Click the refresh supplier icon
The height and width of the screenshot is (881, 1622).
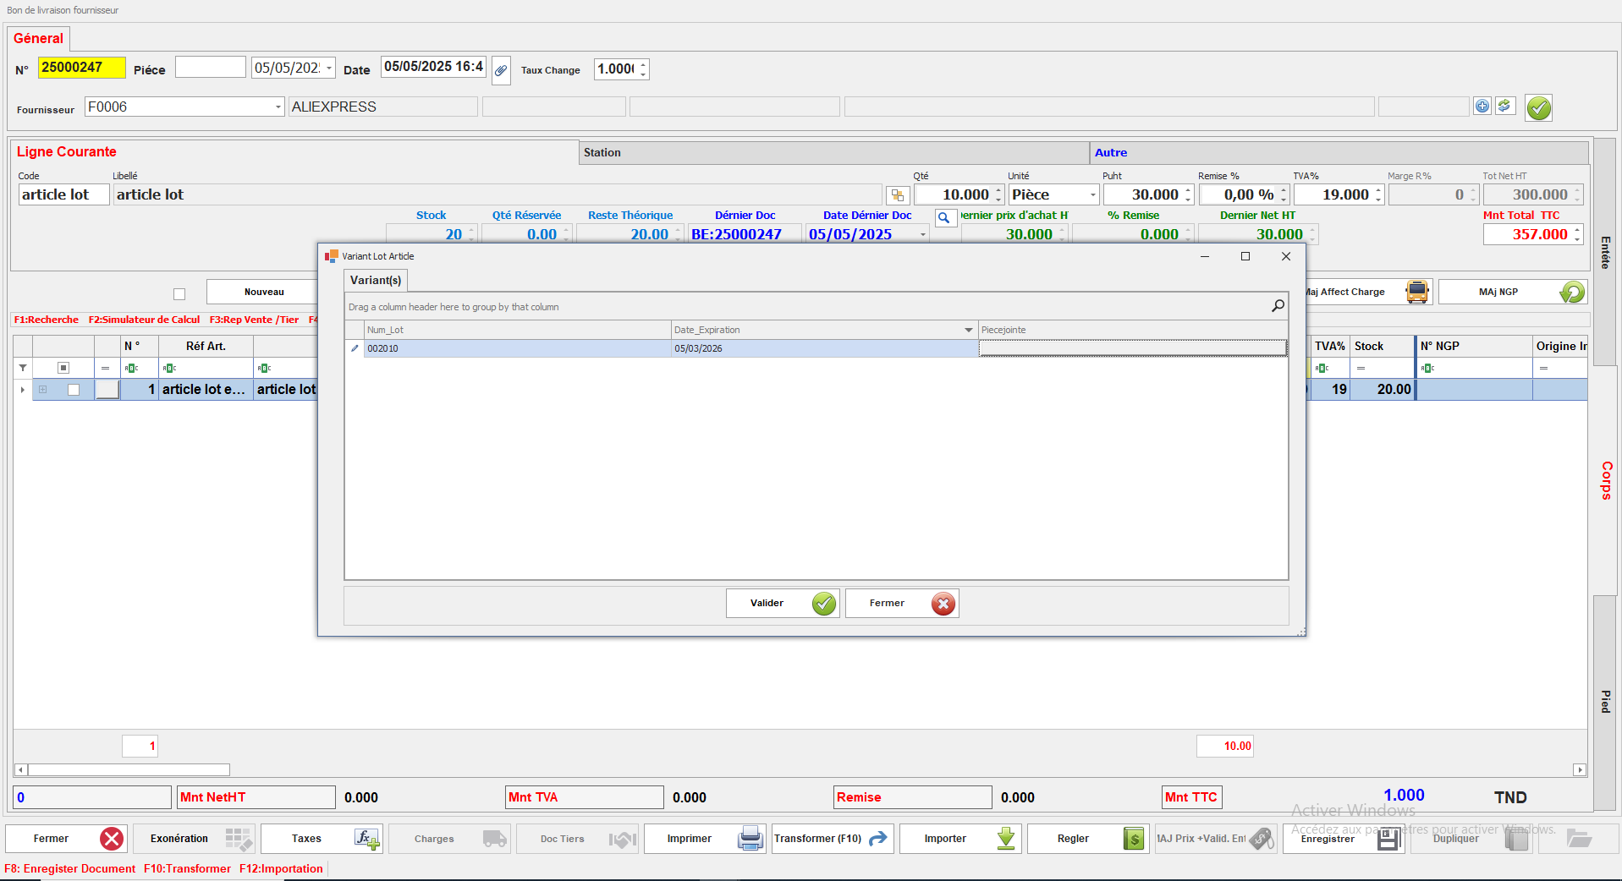coord(1504,107)
